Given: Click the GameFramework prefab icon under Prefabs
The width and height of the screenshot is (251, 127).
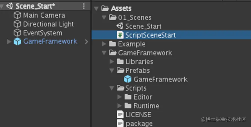Looking at the screenshot, I should [128, 79].
